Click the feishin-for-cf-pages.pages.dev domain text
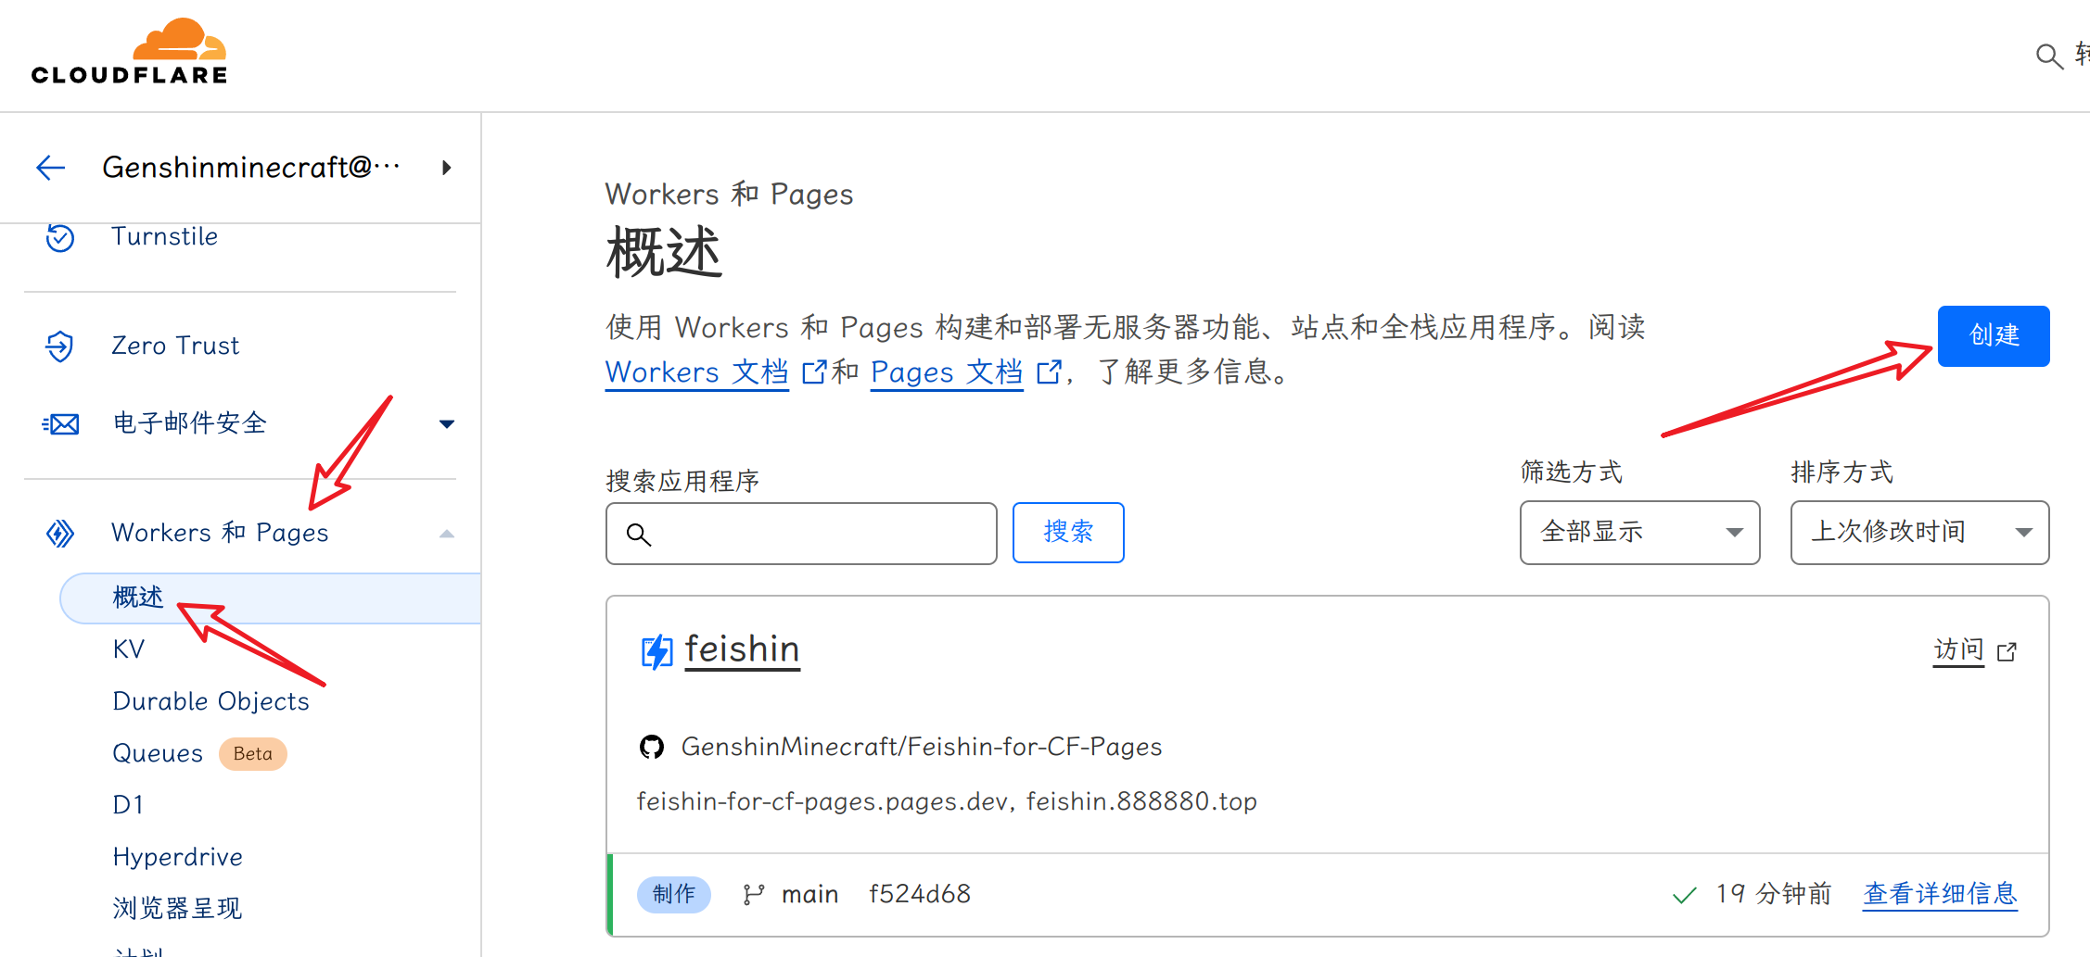This screenshot has height=957, width=2090. click(822, 801)
